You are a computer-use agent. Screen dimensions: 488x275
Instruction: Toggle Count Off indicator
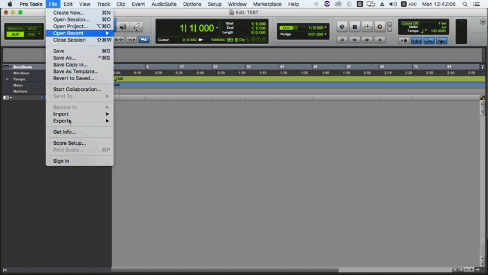pyautogui.click(x=410, y=23)
